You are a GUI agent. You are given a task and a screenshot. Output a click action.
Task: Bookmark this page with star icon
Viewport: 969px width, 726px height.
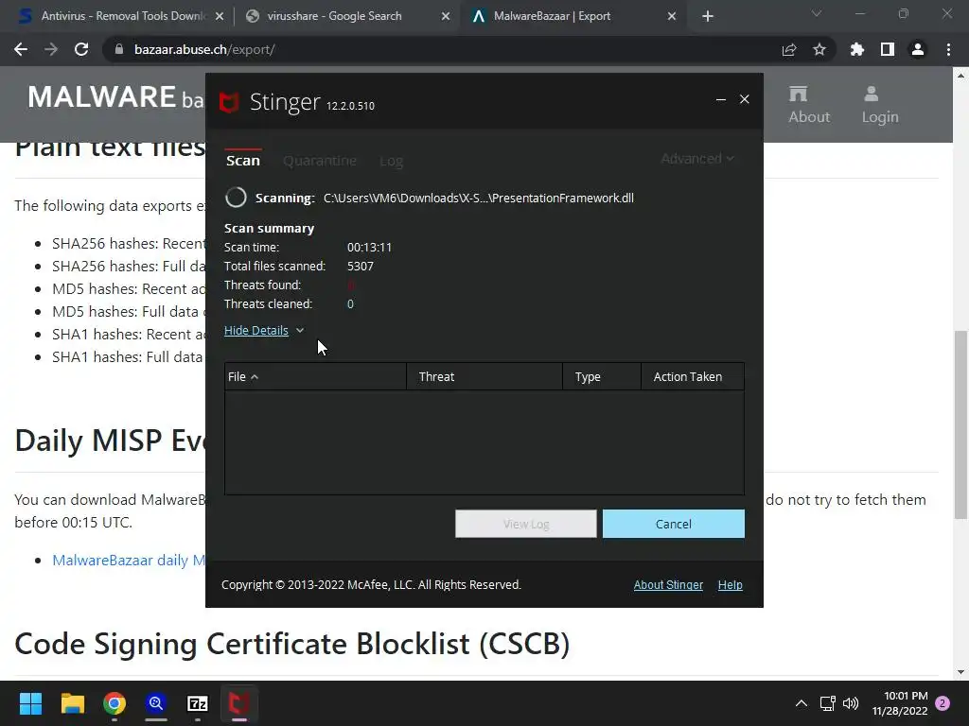point(819,49)
